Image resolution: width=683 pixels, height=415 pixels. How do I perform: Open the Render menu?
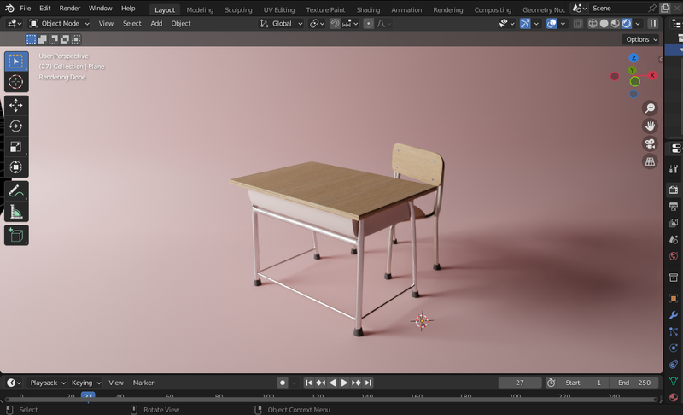pos(70,9)
